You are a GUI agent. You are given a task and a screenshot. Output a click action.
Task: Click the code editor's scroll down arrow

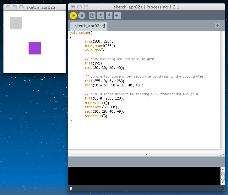[x=223, y=154]
